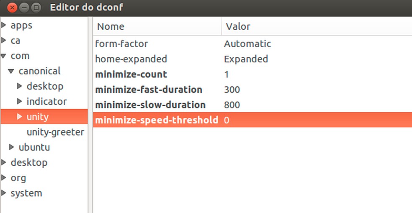Expand the unity node arrow
This screenshot has width=412, height=213.
[20, 117]
